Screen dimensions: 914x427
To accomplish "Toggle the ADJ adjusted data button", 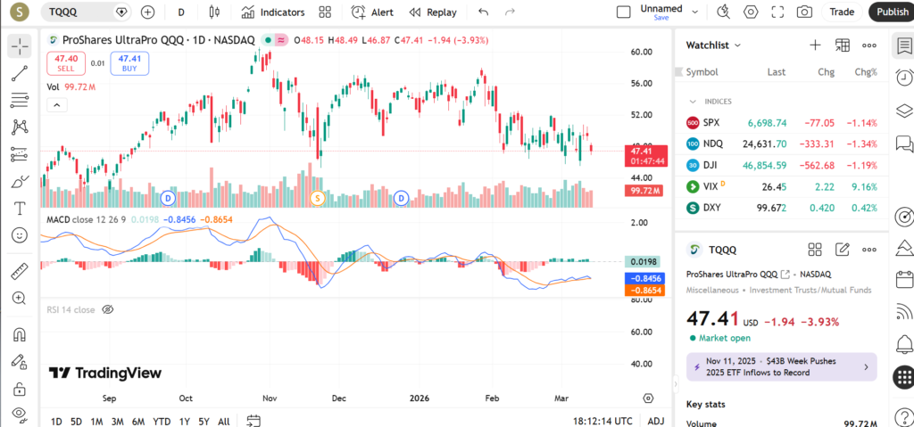I will point(655,421).
